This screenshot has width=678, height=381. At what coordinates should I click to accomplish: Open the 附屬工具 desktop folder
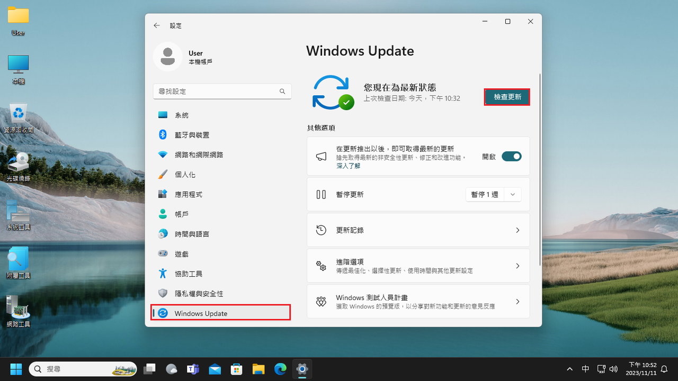point(19,264)
